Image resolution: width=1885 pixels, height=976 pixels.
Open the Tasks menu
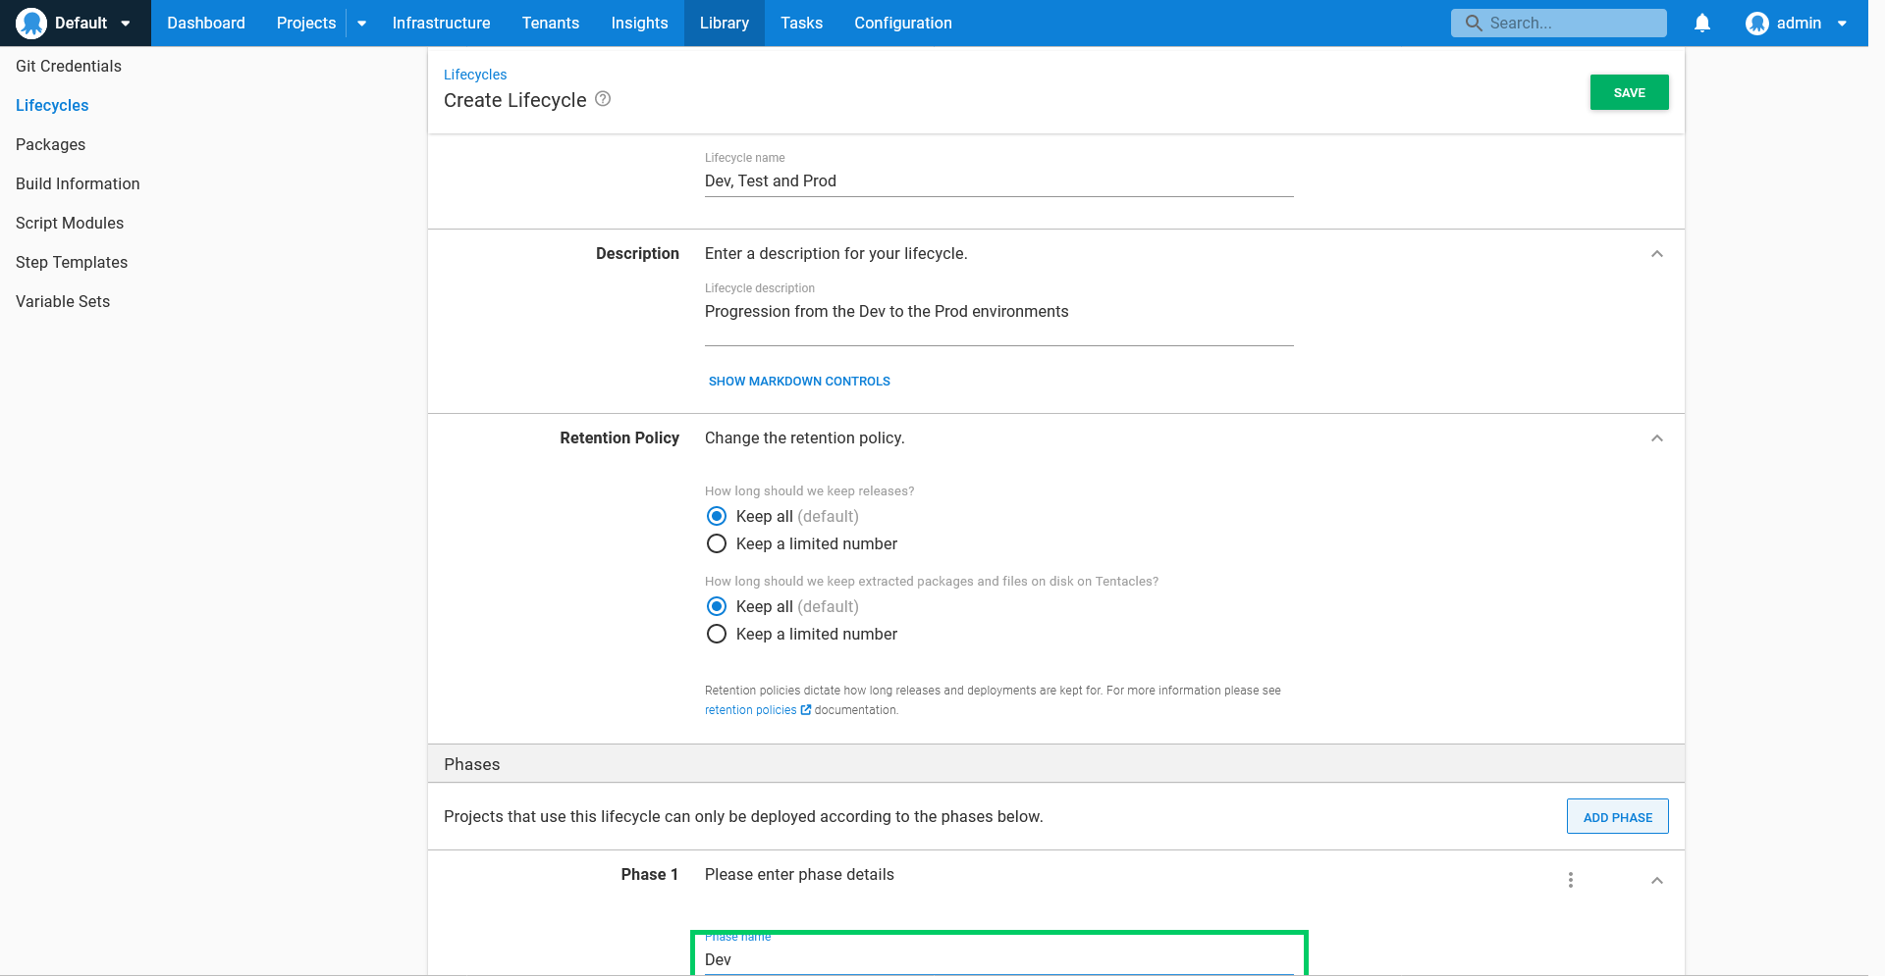click(801, 23)
